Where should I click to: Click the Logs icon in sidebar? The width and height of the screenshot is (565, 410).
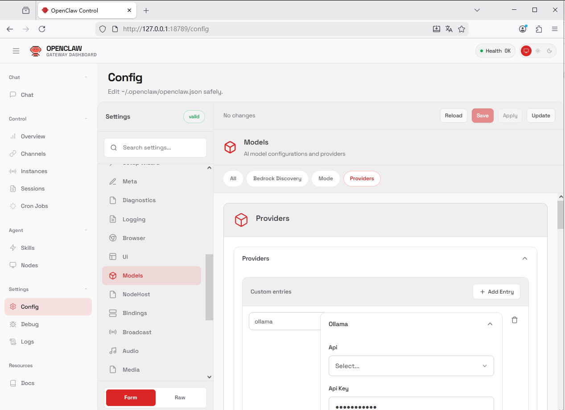[12, 341]
